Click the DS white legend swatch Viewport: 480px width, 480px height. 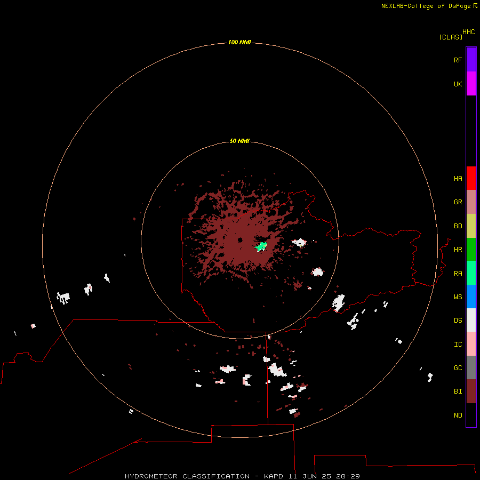[471, 320]
